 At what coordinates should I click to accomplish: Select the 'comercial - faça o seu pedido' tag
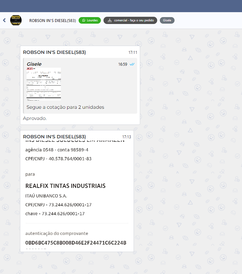coord(133,20)
